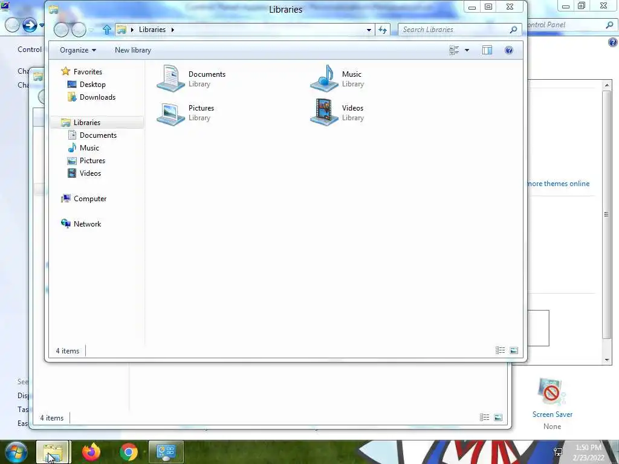
Task: Click the Control Panel forward arrow button
Action: tap(30, 25)
